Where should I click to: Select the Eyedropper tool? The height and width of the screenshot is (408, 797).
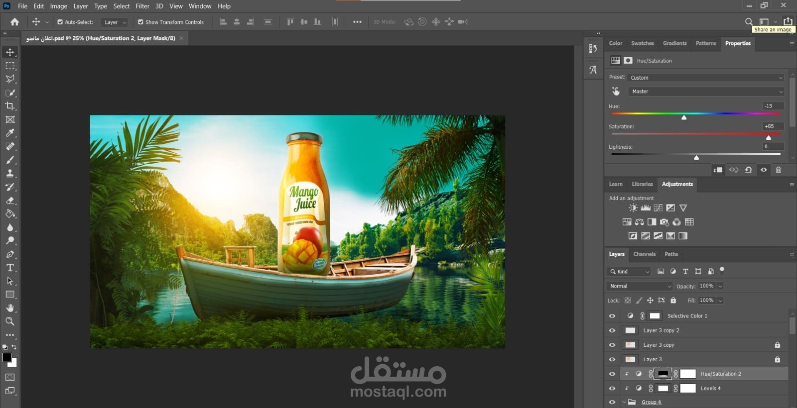click(10, 133)
